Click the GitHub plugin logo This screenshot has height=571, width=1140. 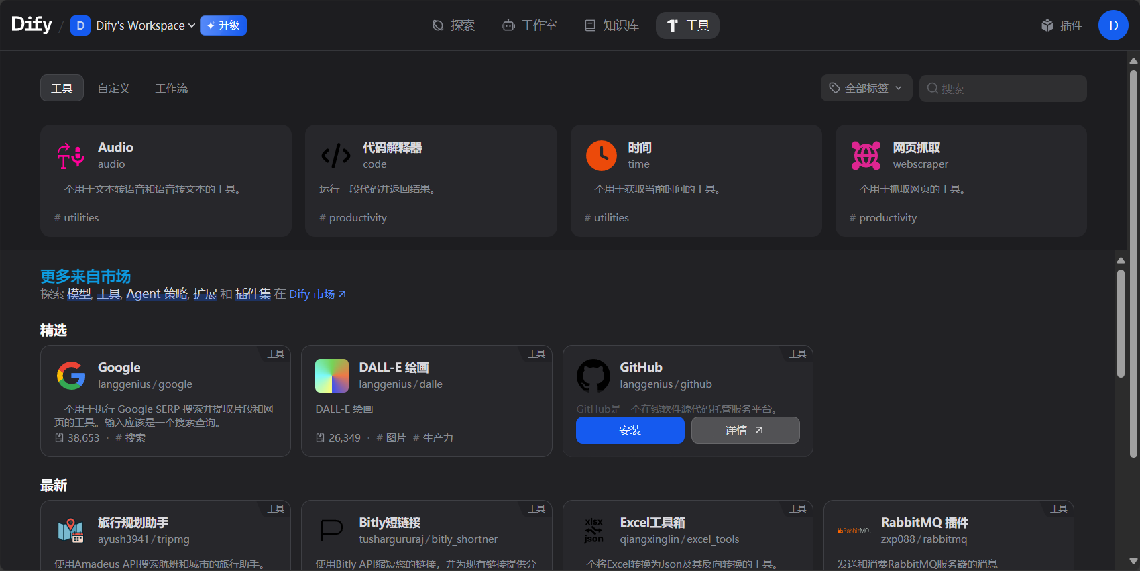[593, 376]
